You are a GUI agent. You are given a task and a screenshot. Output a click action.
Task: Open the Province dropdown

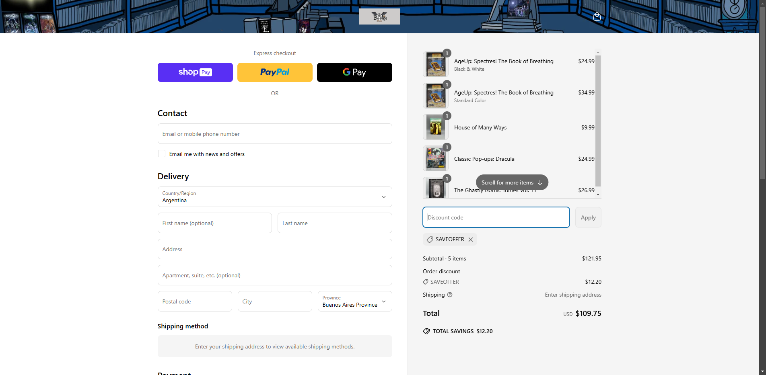coord(355,301)
